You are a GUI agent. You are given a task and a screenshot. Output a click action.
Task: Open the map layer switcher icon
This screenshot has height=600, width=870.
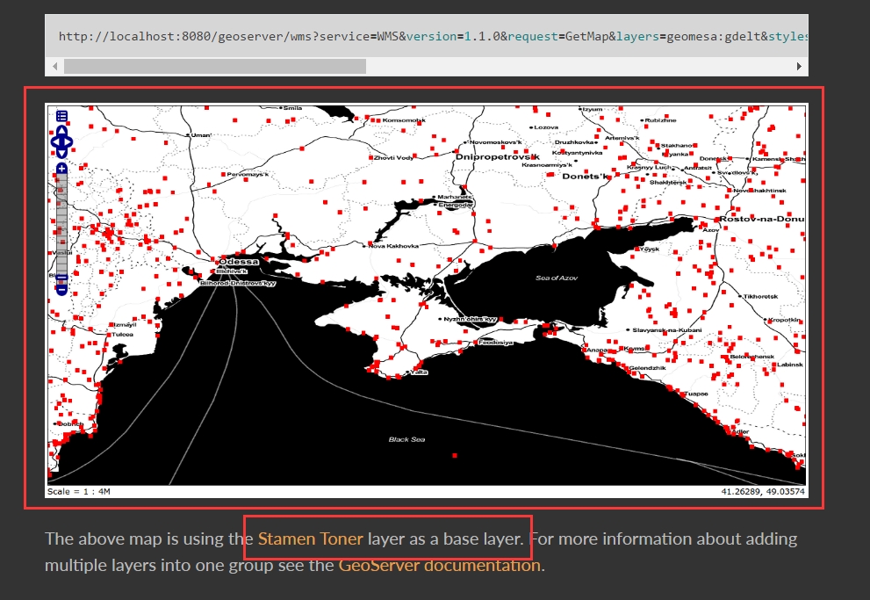tap(61, 116)
